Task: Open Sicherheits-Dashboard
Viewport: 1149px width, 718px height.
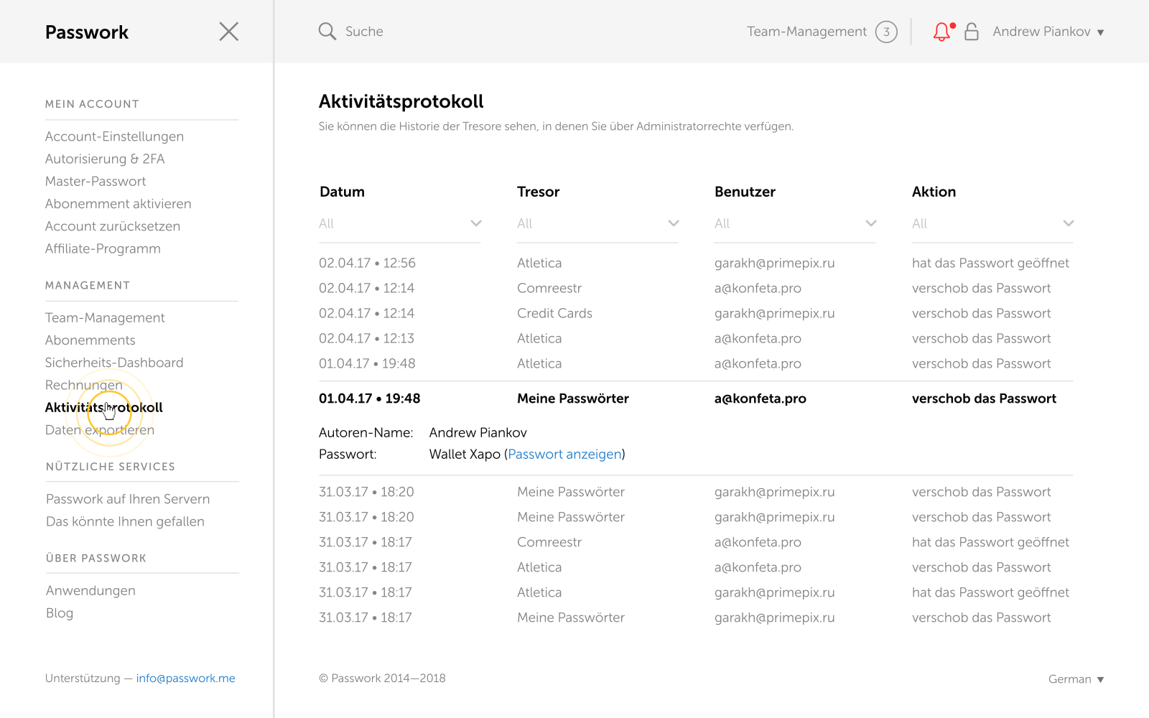Action: 114,363
